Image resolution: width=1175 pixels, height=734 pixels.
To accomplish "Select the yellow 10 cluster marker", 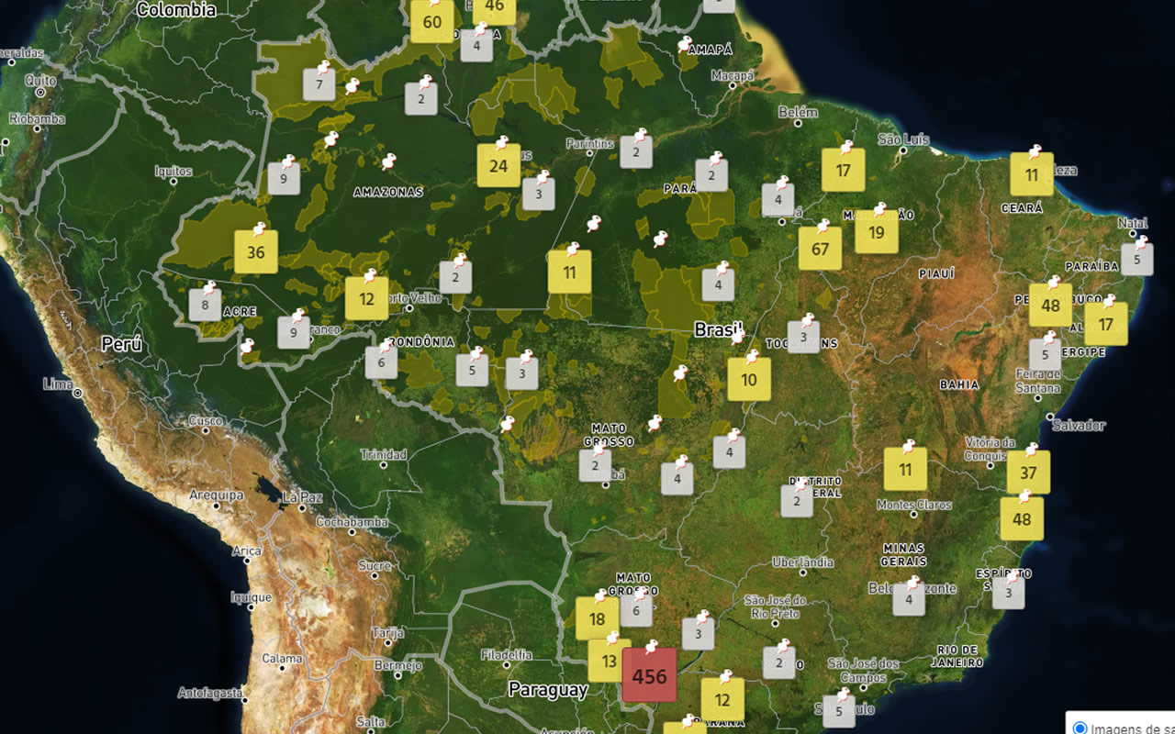I will (x=749, y=380).
